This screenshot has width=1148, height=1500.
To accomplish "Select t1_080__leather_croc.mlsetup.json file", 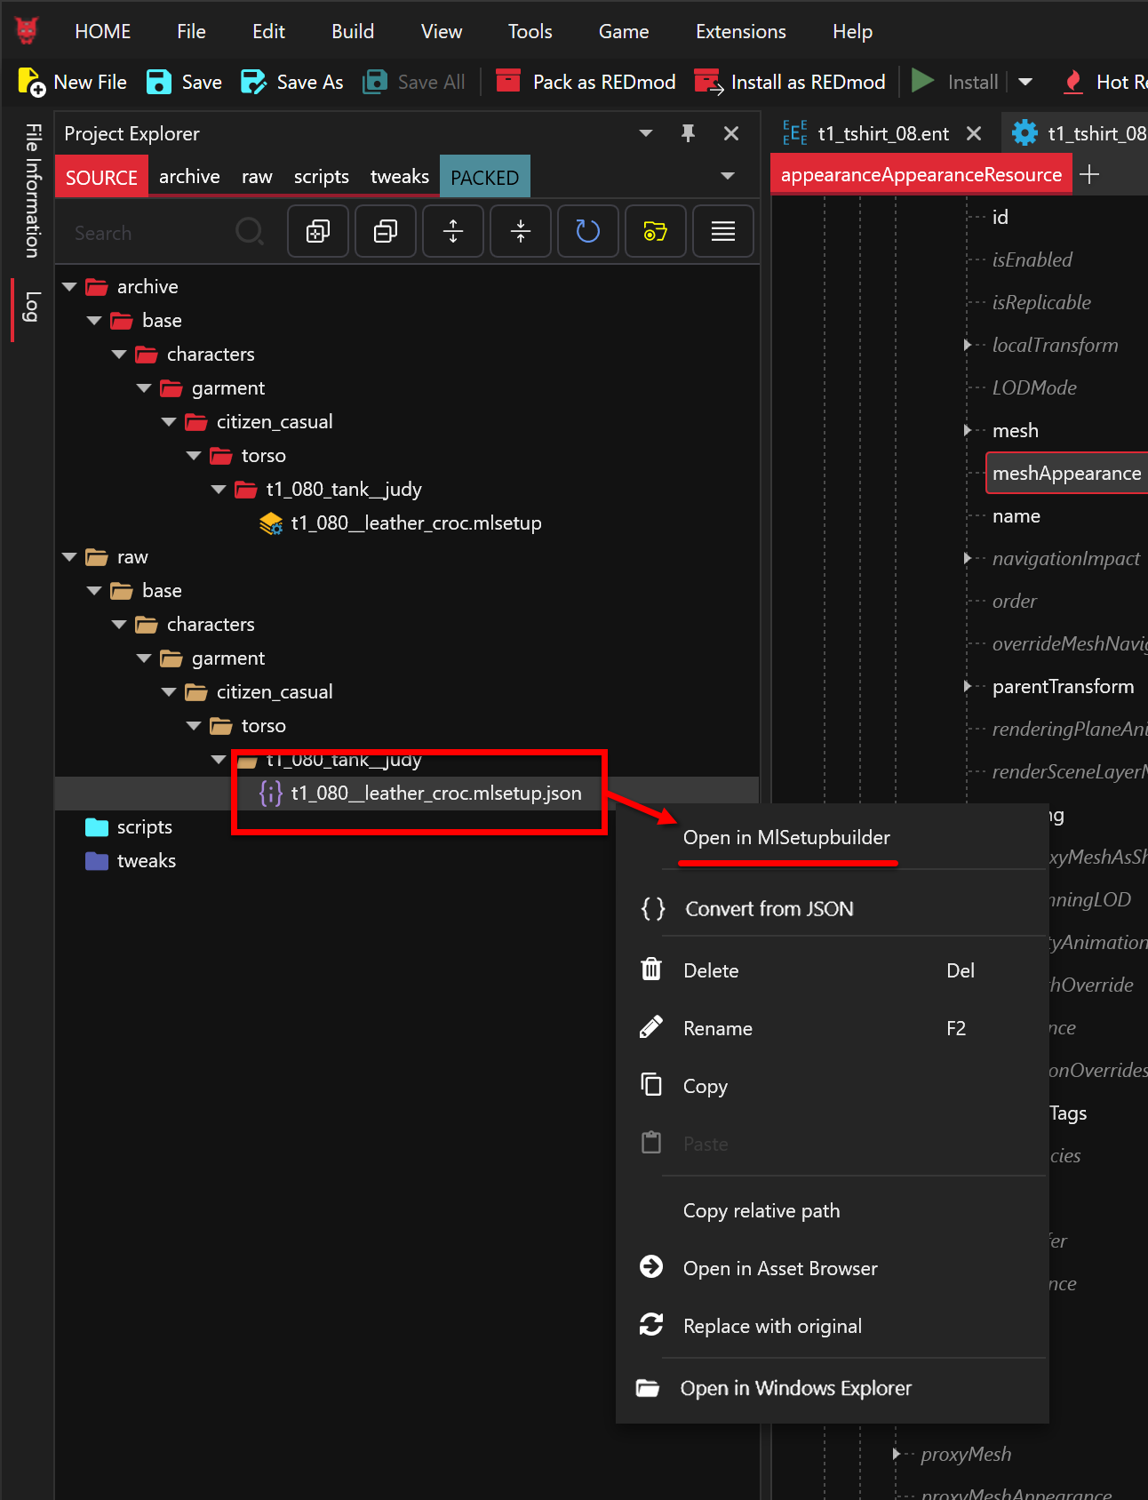I will [x=436, y=794].
